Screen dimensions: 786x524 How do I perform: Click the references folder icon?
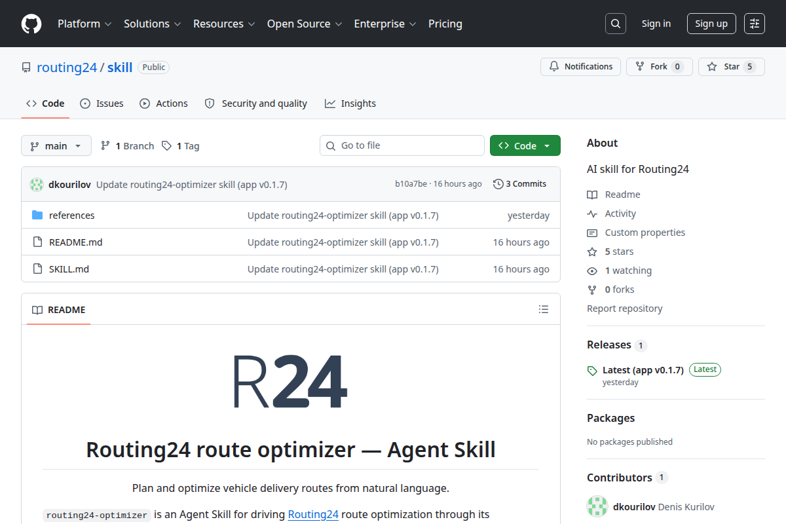37,215
